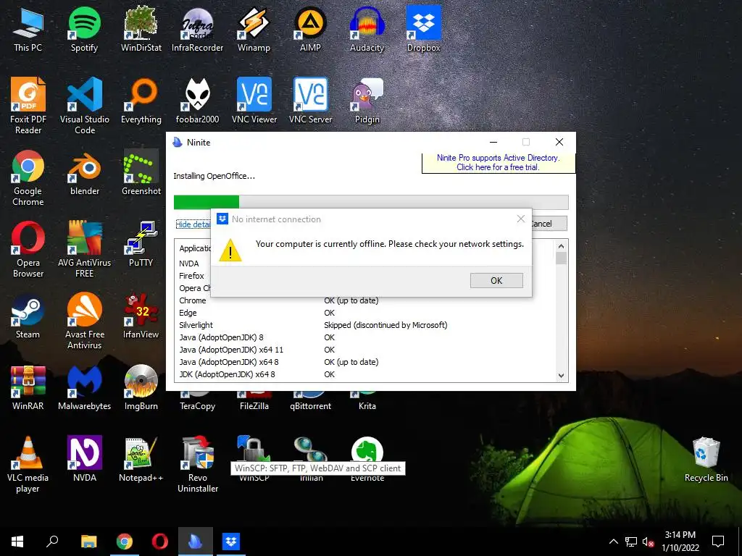This screenshot has width=742, height=556.
Task: Click the Dropbox taskbar button
Action: coord(231,542)
